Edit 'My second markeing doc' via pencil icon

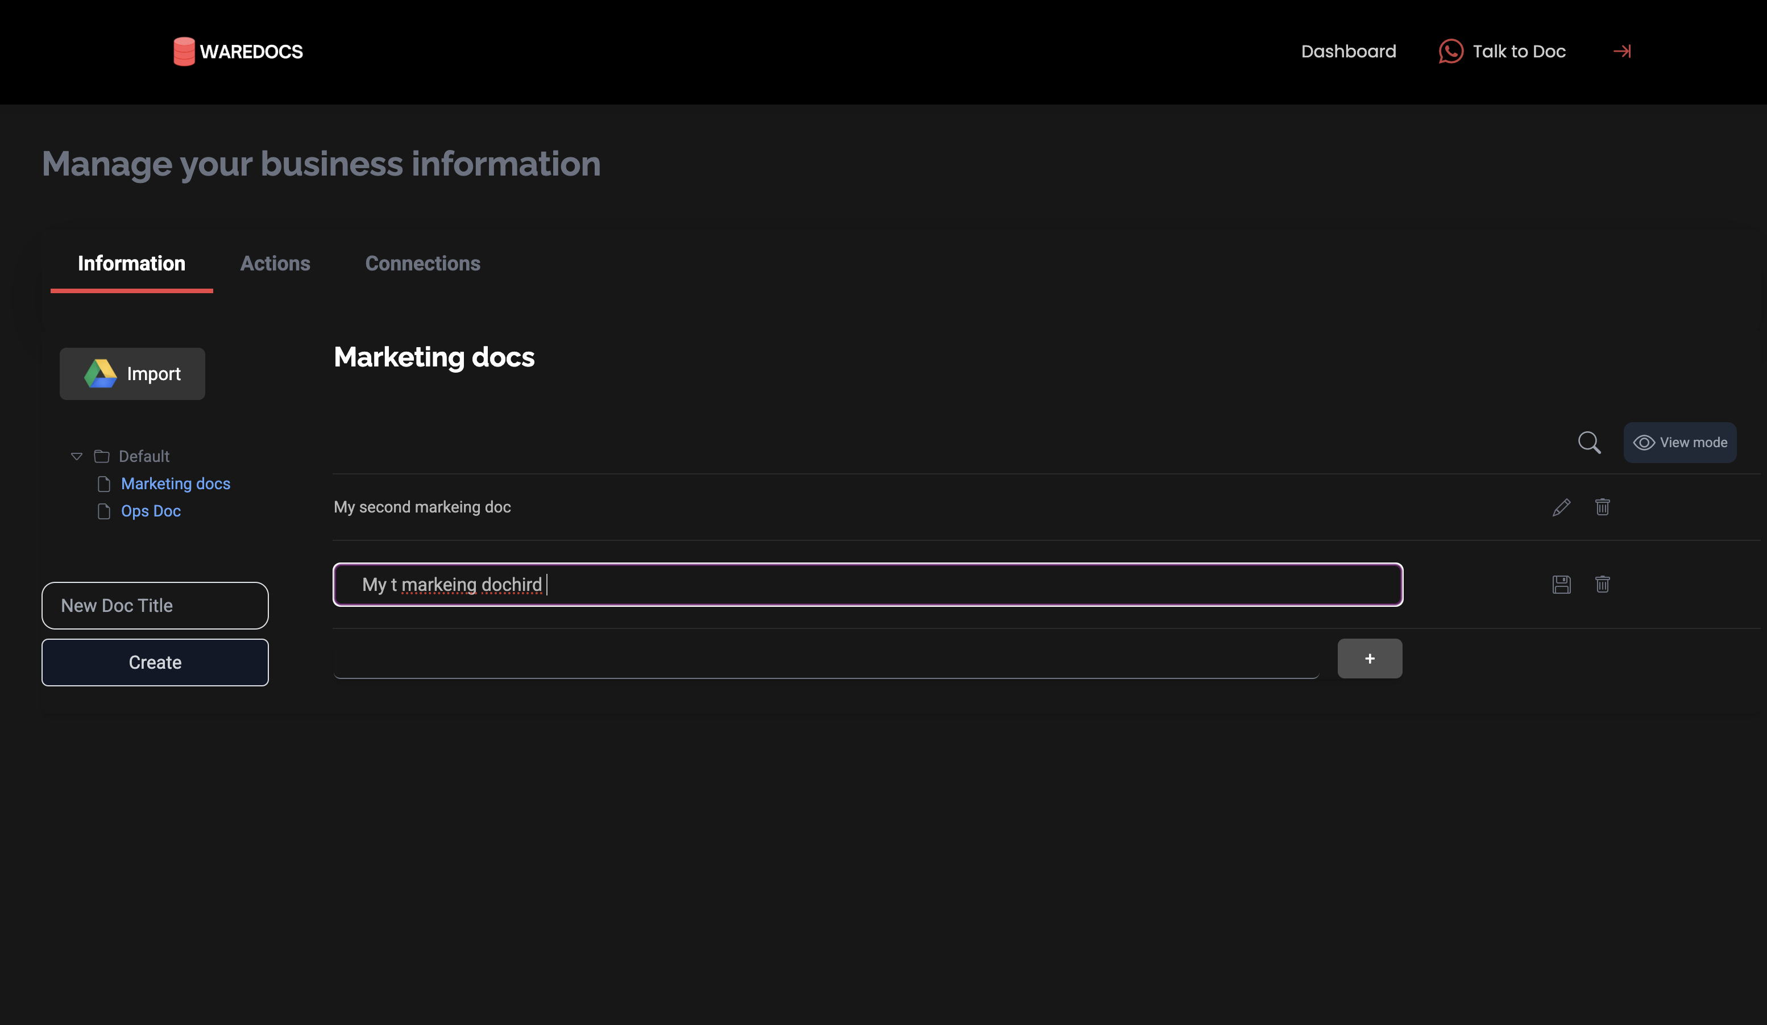click(x=1561, y=507)
